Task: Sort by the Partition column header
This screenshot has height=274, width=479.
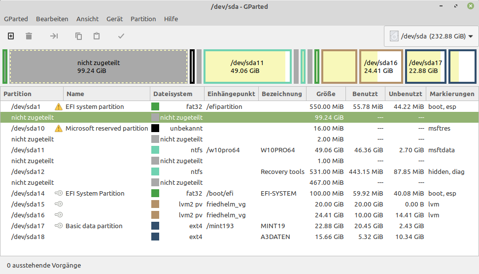Action: pos(32,94)
